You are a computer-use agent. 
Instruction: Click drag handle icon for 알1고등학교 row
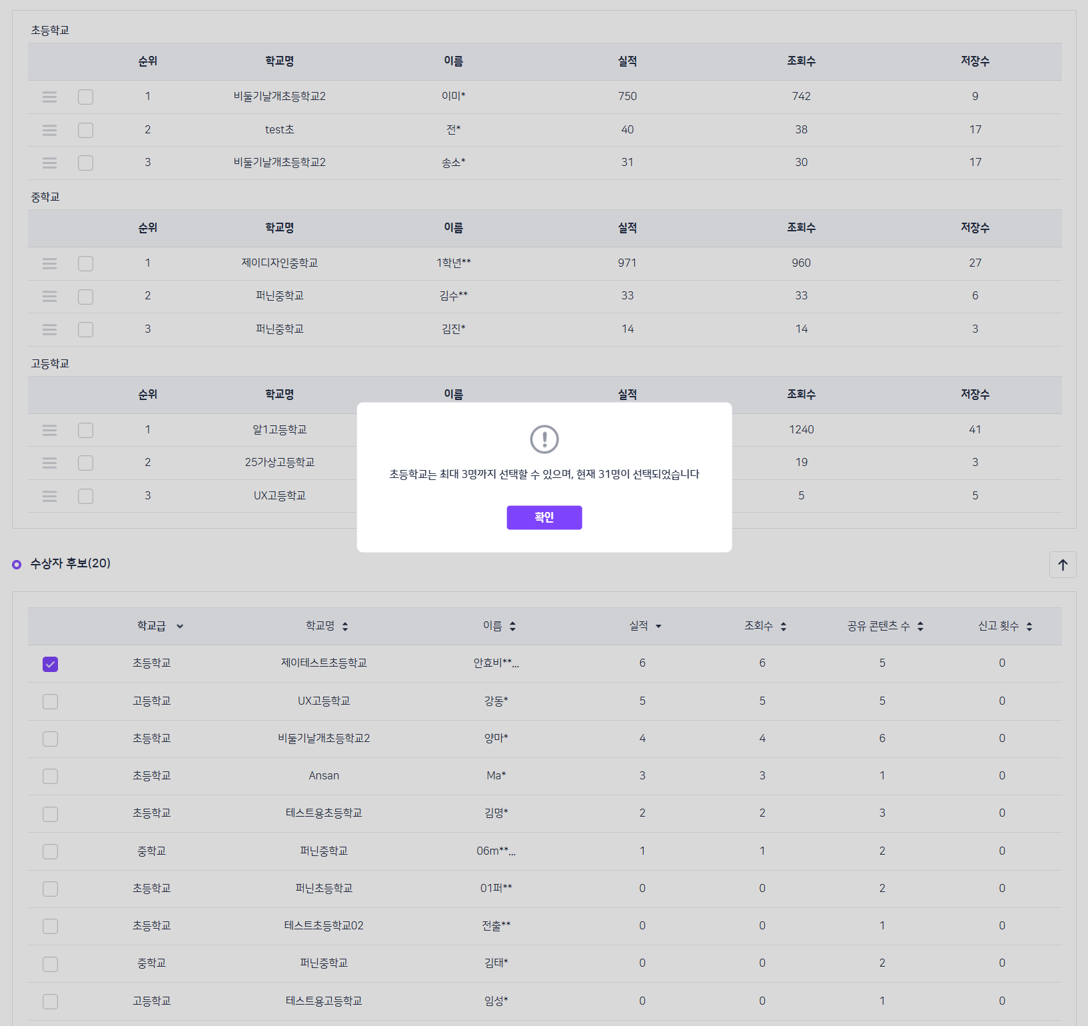(49, 430)
